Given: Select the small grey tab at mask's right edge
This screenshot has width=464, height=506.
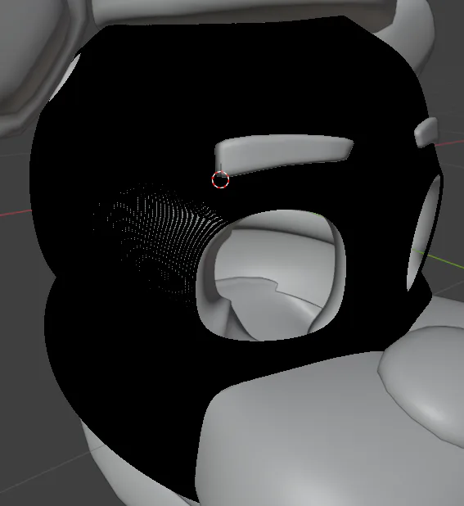Looking at the screenshot, I should coord(426,133).
